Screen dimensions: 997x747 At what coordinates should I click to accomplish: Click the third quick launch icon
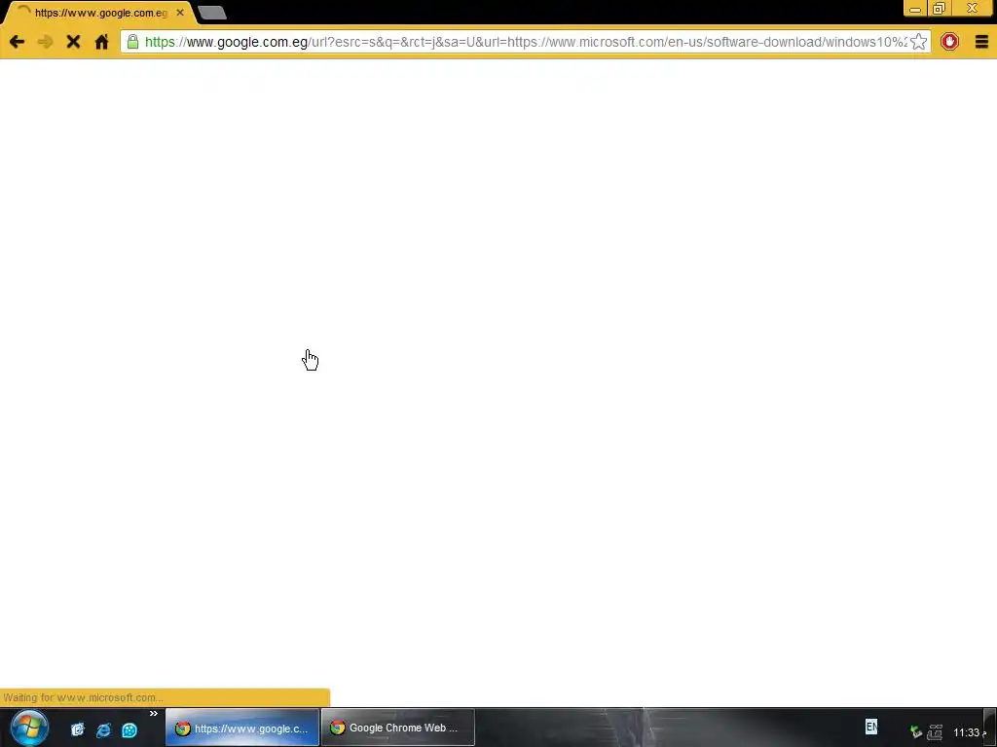click(129, 729)
